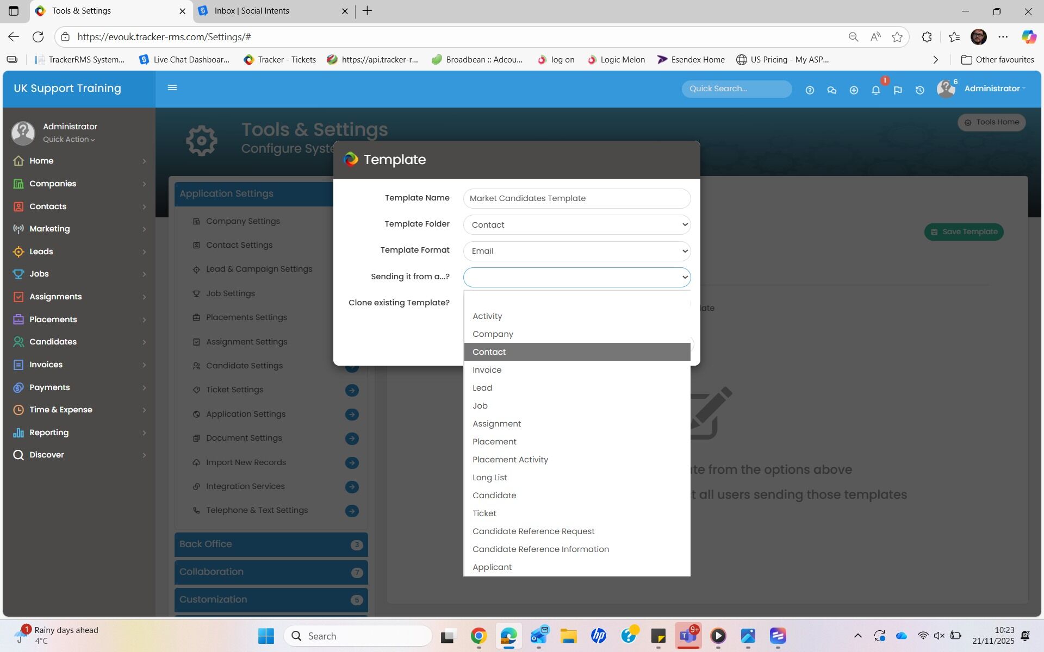Open the help question mark icon
The width and height of the screenshot is (1044, 652).
pyautogui.click(x=810, y=90)
